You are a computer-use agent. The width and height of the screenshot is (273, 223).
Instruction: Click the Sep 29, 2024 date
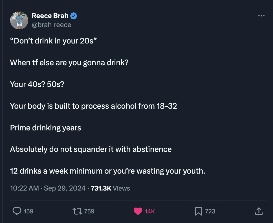click(x=65, y=188)
